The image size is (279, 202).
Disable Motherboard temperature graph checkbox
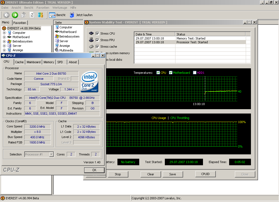pyautogui.click(x=171, y=72)
